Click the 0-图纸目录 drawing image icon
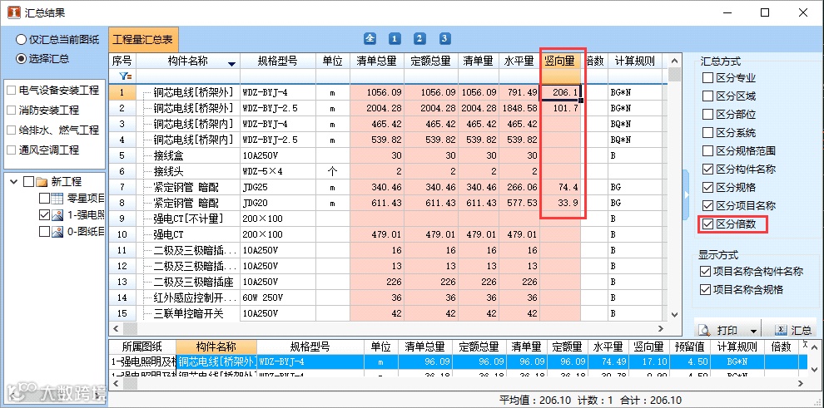 tap(57, 231)
